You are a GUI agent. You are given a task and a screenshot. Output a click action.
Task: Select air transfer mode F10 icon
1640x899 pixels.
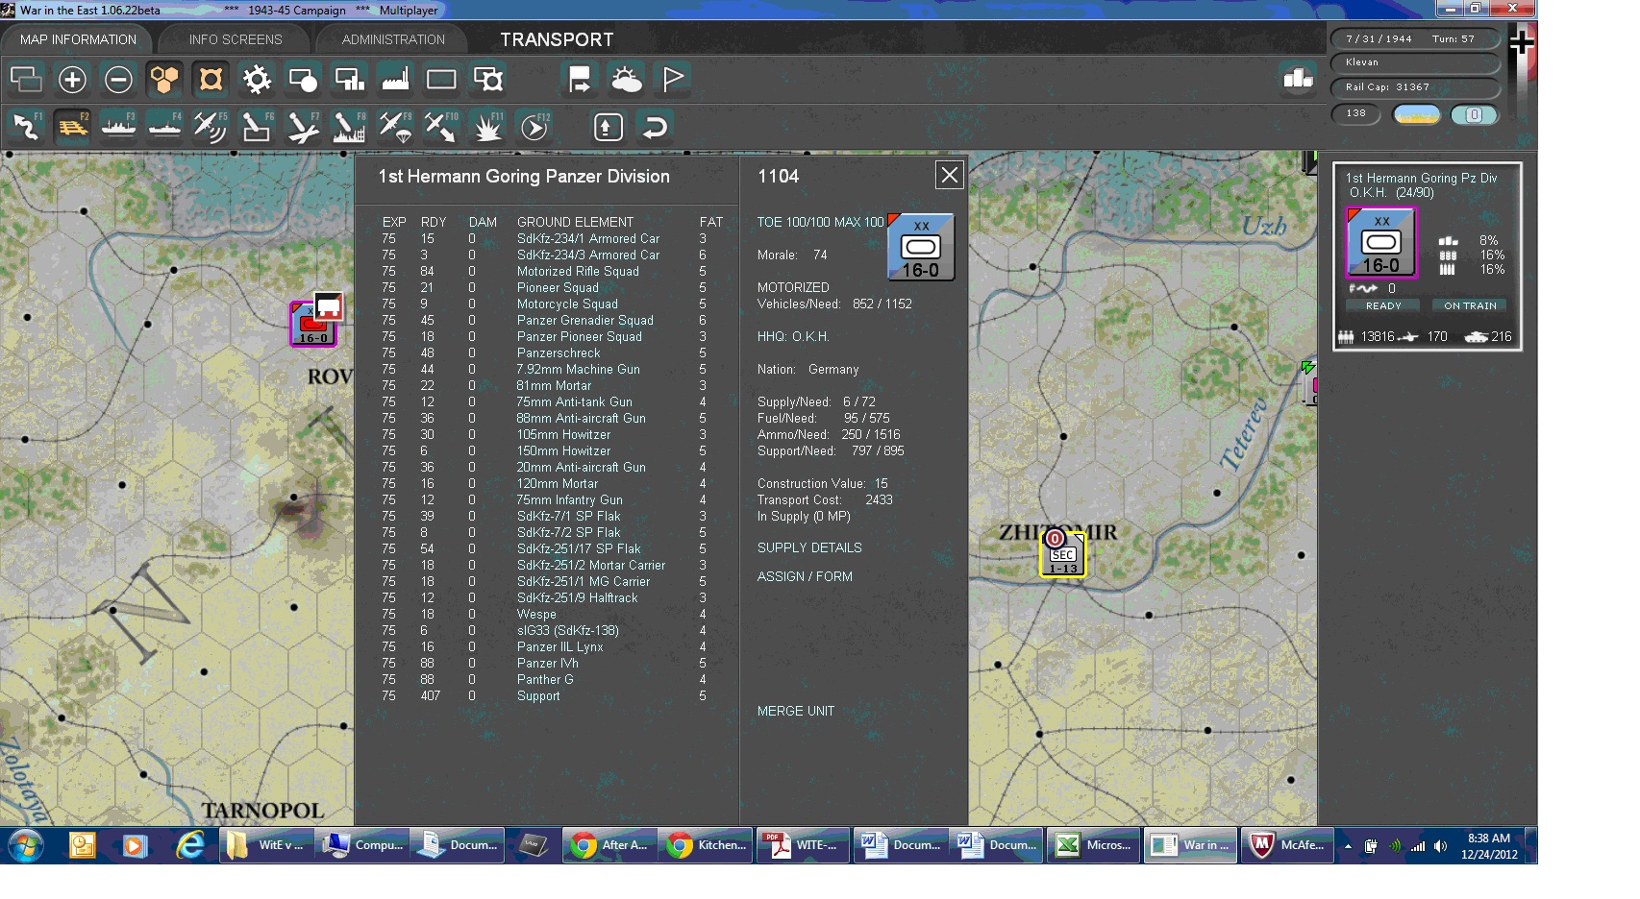click(441, 127)
